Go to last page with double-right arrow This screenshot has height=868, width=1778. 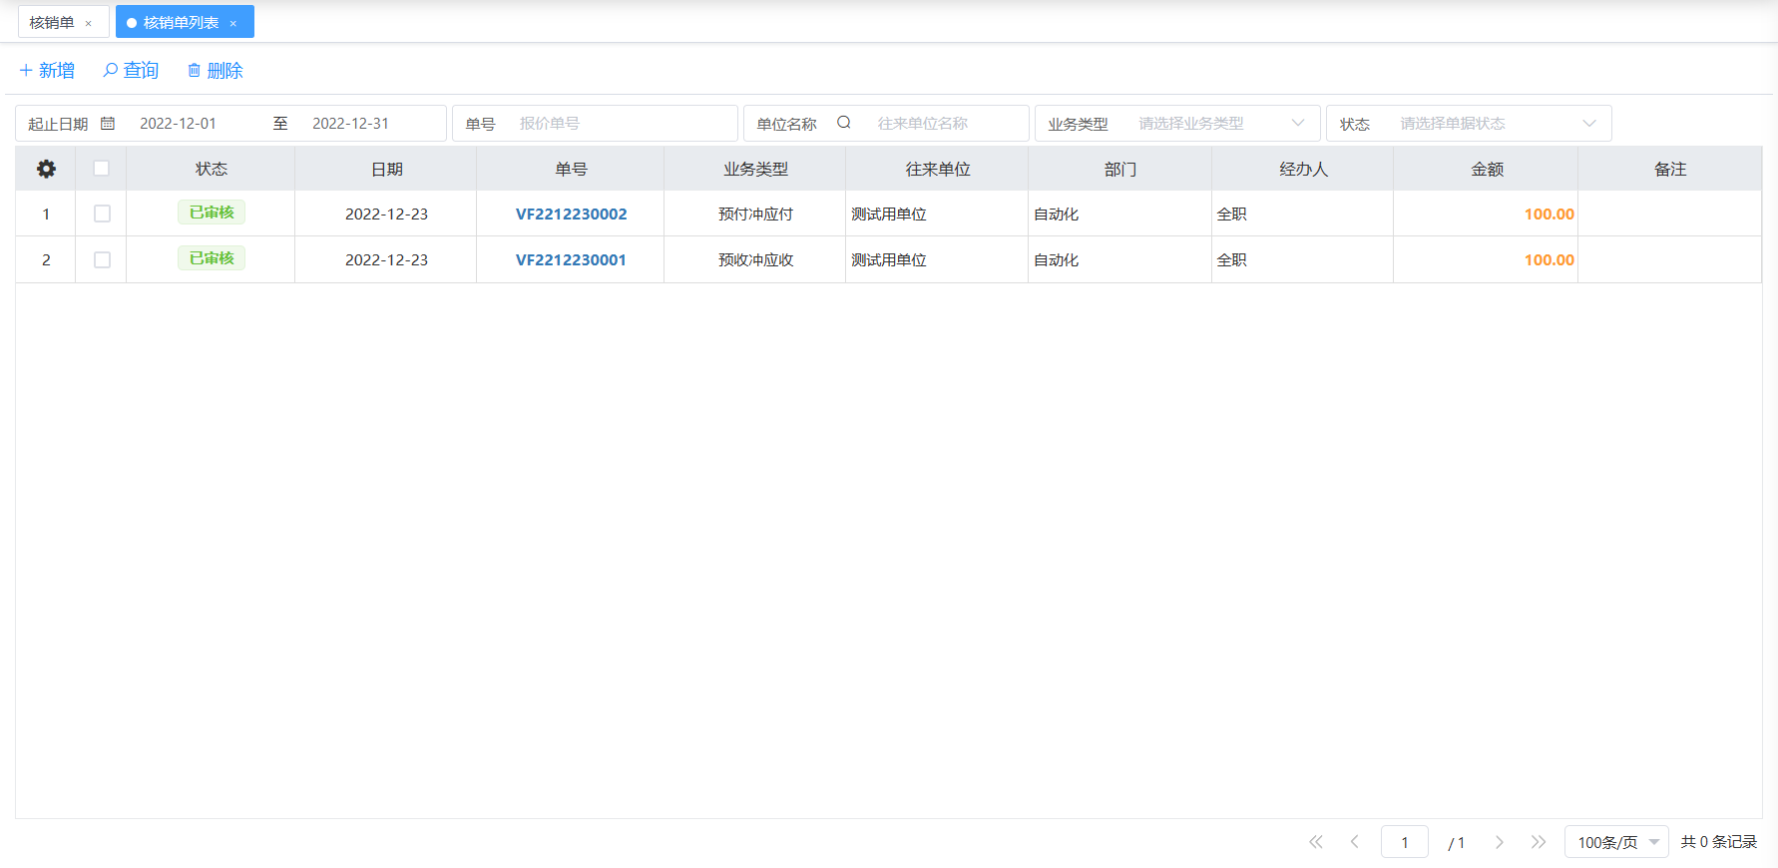1539,842
